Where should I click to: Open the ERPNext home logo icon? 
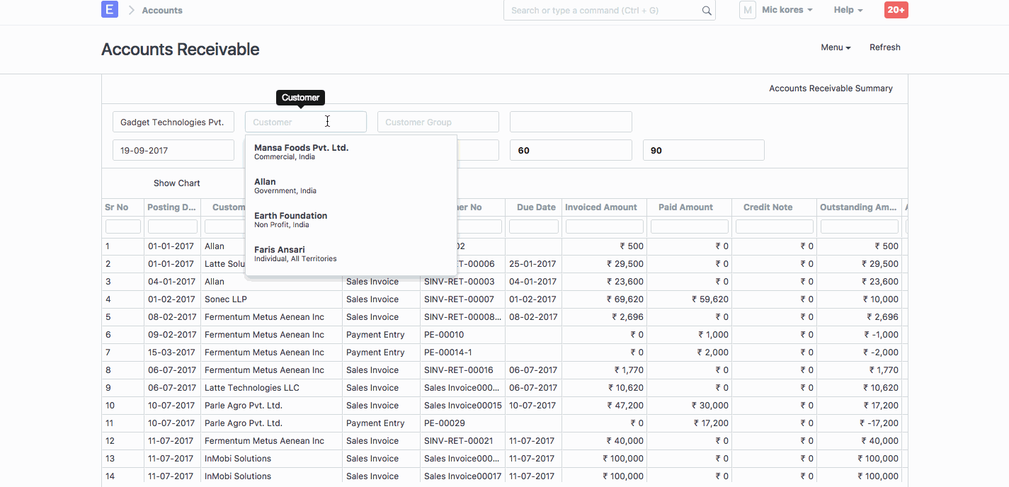[110, 10]
